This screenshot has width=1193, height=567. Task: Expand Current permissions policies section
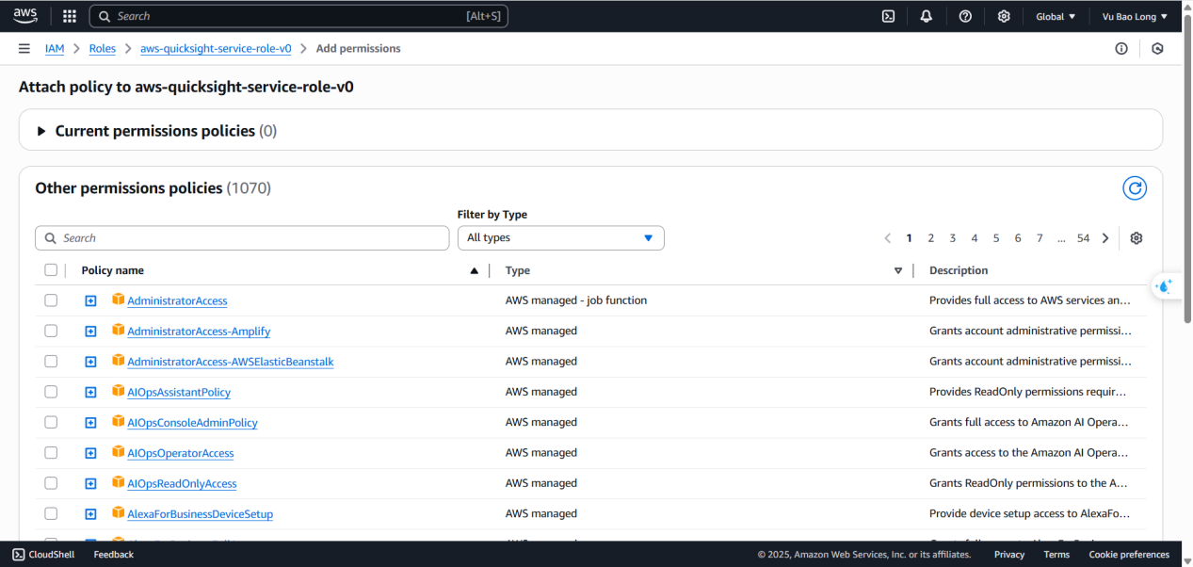(x=41, y=131)
